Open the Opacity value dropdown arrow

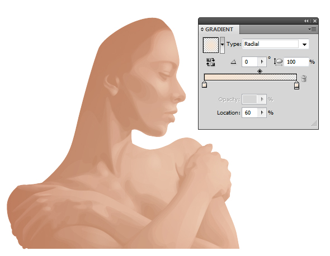click(x=262, y=99)
